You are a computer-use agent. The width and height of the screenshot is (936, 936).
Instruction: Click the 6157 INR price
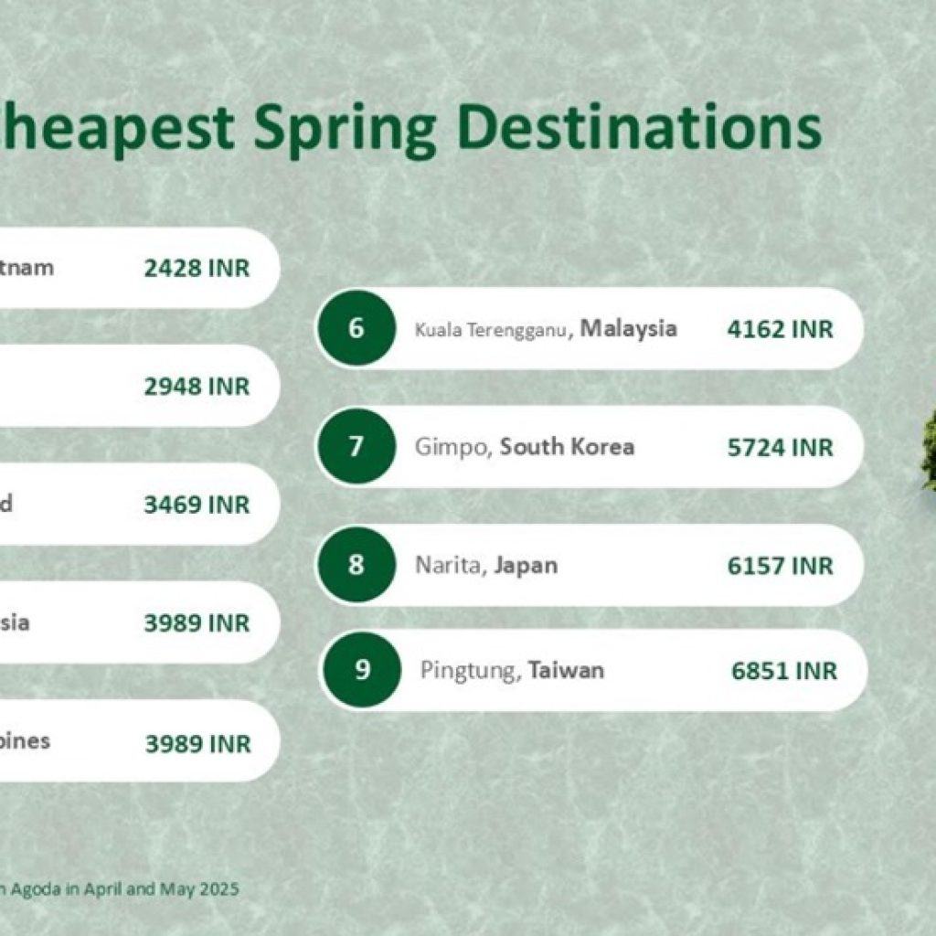click(780, 566)
